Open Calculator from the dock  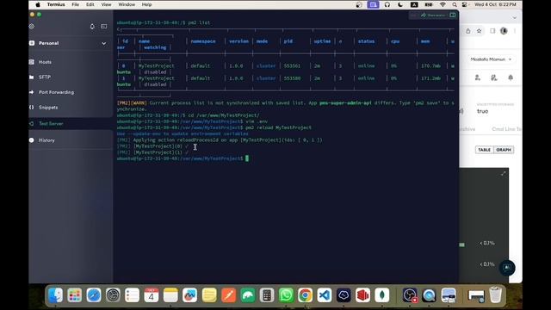[x=267, y=295]
